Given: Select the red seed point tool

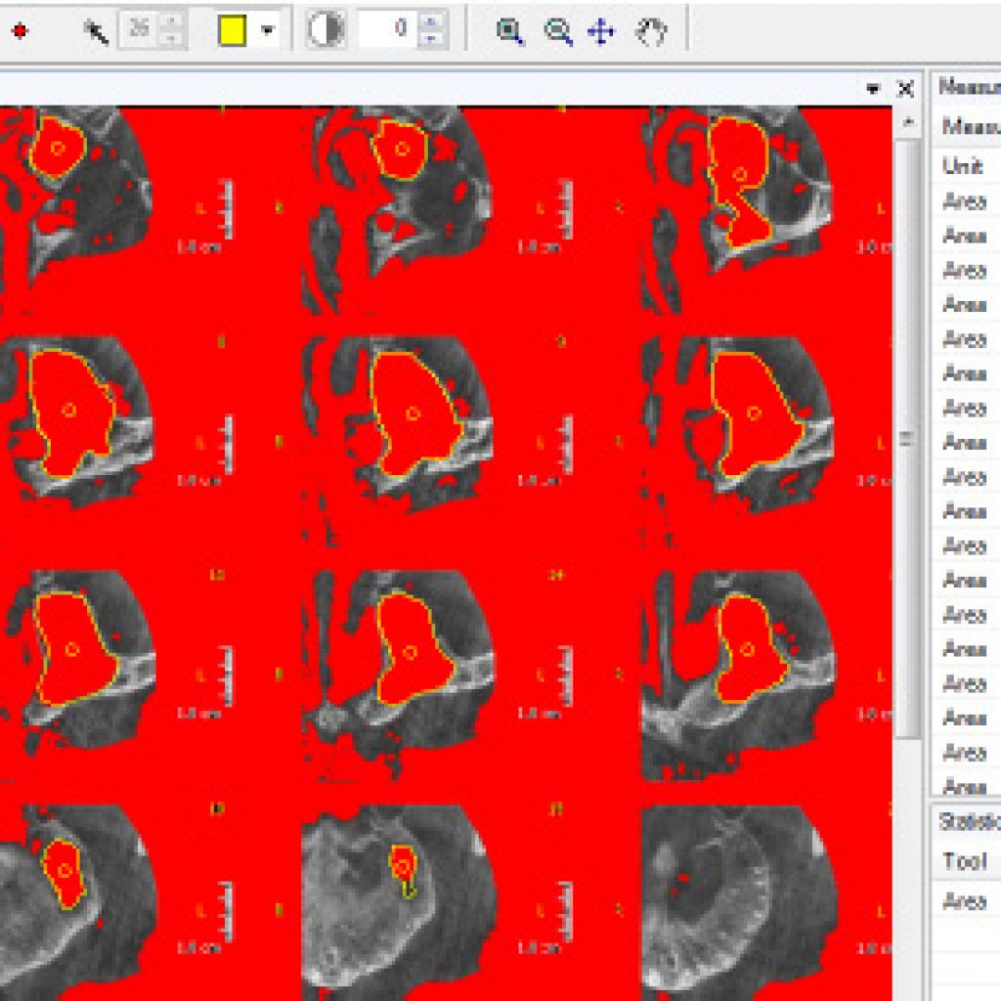Looking at the screenshot, I should point(20,30).
